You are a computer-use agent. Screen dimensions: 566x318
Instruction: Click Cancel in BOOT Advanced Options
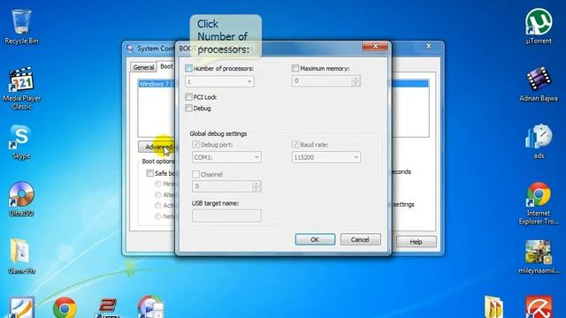click(x=360, y=239)
